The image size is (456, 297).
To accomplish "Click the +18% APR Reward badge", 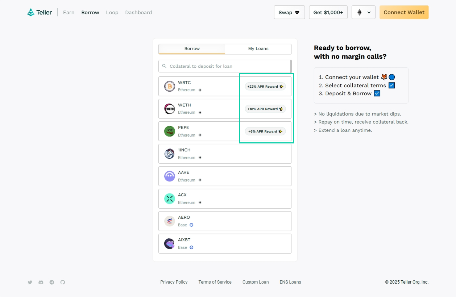I will (x=265, y=109).
